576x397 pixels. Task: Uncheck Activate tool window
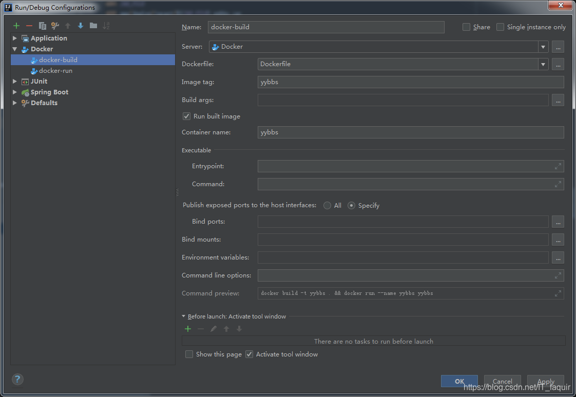click(x=249, y=354)
